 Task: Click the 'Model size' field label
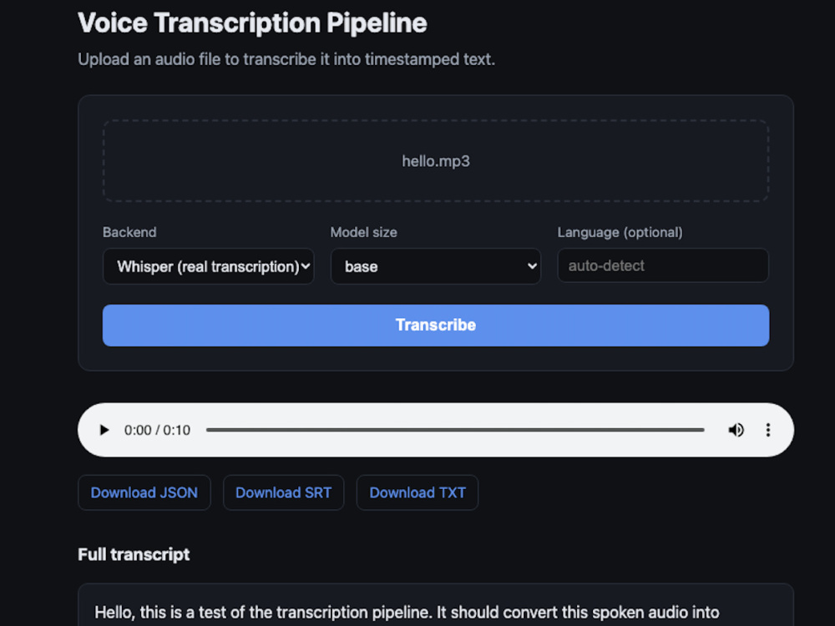364,232
